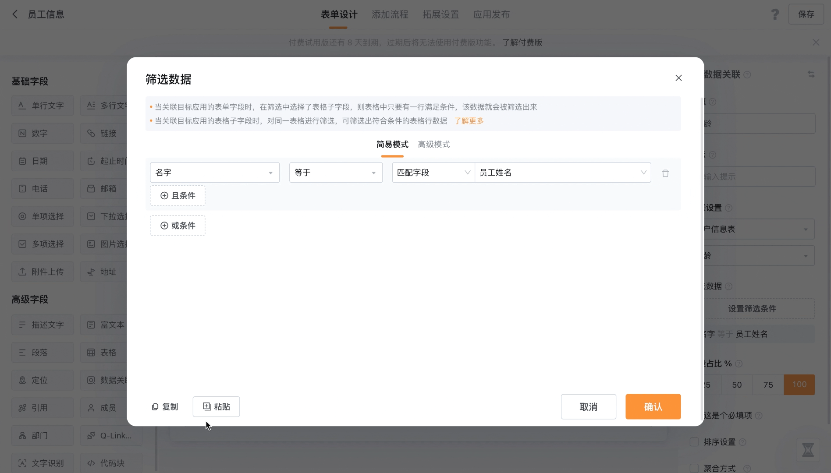831x473 pixels.
Task: Add a 地址 field
Action: [x=104, y=272]
